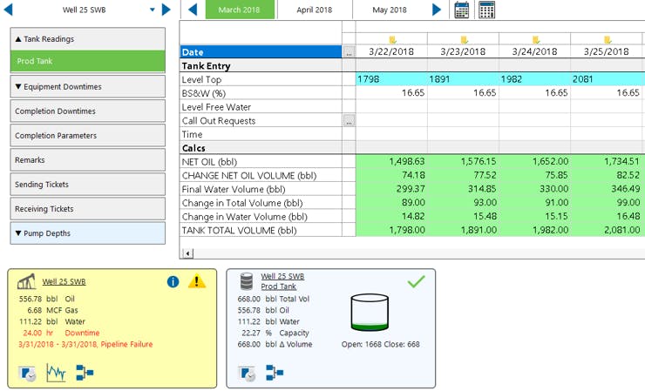Switch to the May 2018 tab

pos(389,10)
